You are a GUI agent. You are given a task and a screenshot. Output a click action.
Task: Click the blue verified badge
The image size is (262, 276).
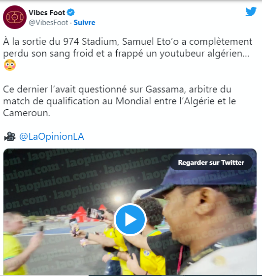(x=71, y=12)
